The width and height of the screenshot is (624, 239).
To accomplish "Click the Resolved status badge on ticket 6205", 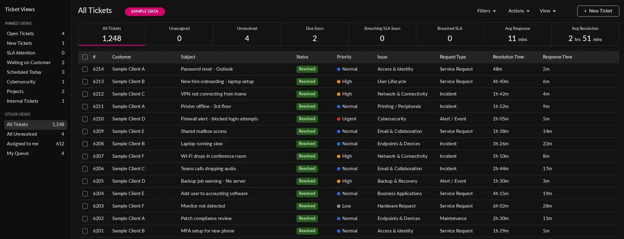I will 307,181.
